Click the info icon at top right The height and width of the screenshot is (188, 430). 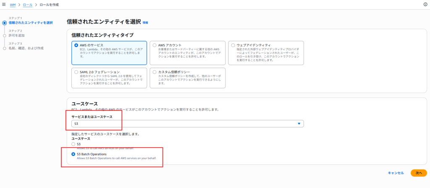(425, 4)
